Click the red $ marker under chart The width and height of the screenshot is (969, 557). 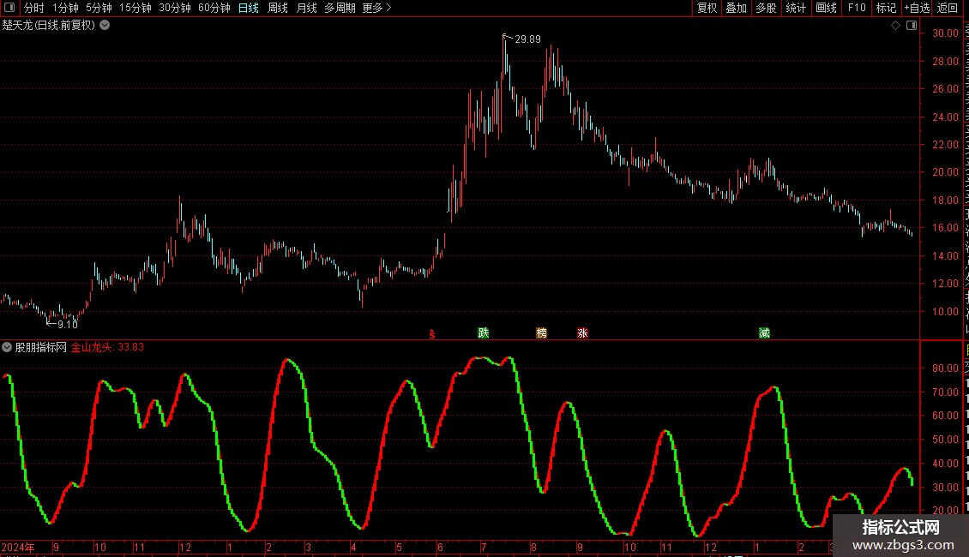pyautogui.click(x=432, y=333)
